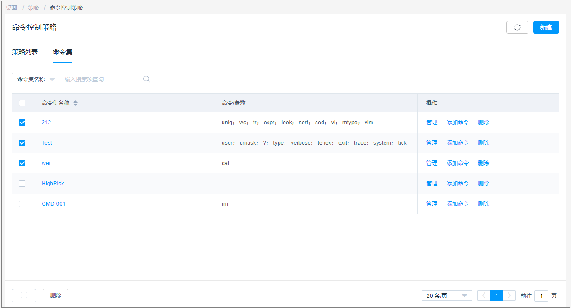Go to the next page arrow
571x308 pixels.
(509, 296)
